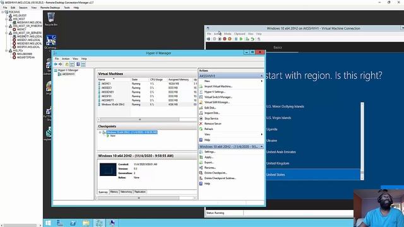404x227 pixels.
Task: Select AKS_GUEST group in RDCMan tree
Action: [x=20, y=15]
